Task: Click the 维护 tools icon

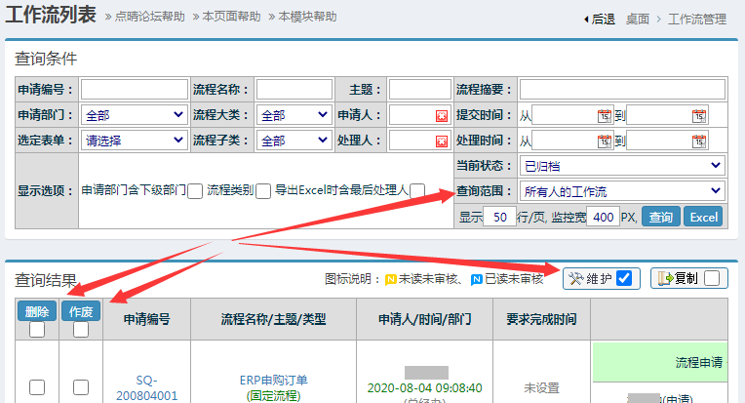Action: click(575, 278)
